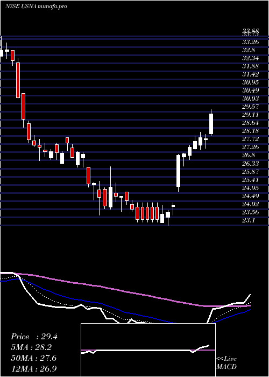Select the 29.57 price axis label
Image resolution: width=269 pixels, height=377 pixels.
coord(251,107)
